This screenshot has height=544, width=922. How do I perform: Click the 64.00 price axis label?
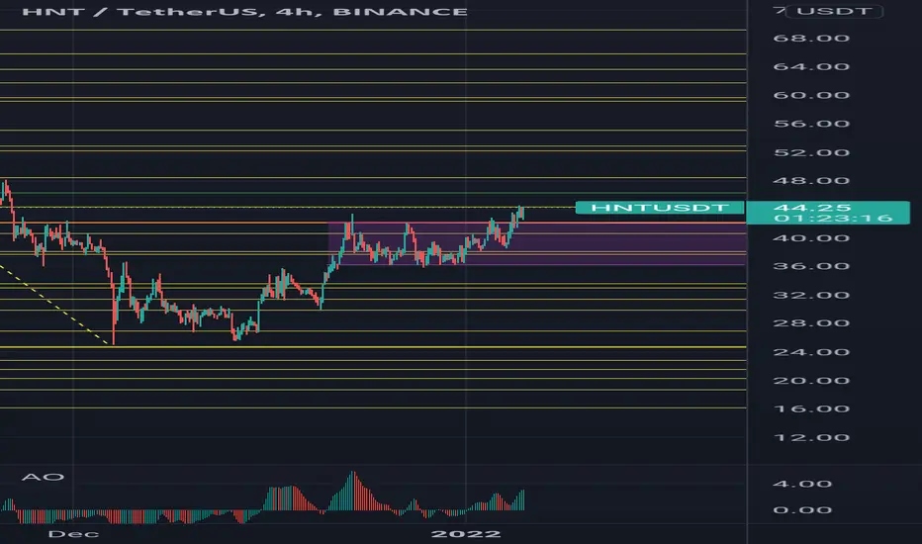(x=811, y=66)
